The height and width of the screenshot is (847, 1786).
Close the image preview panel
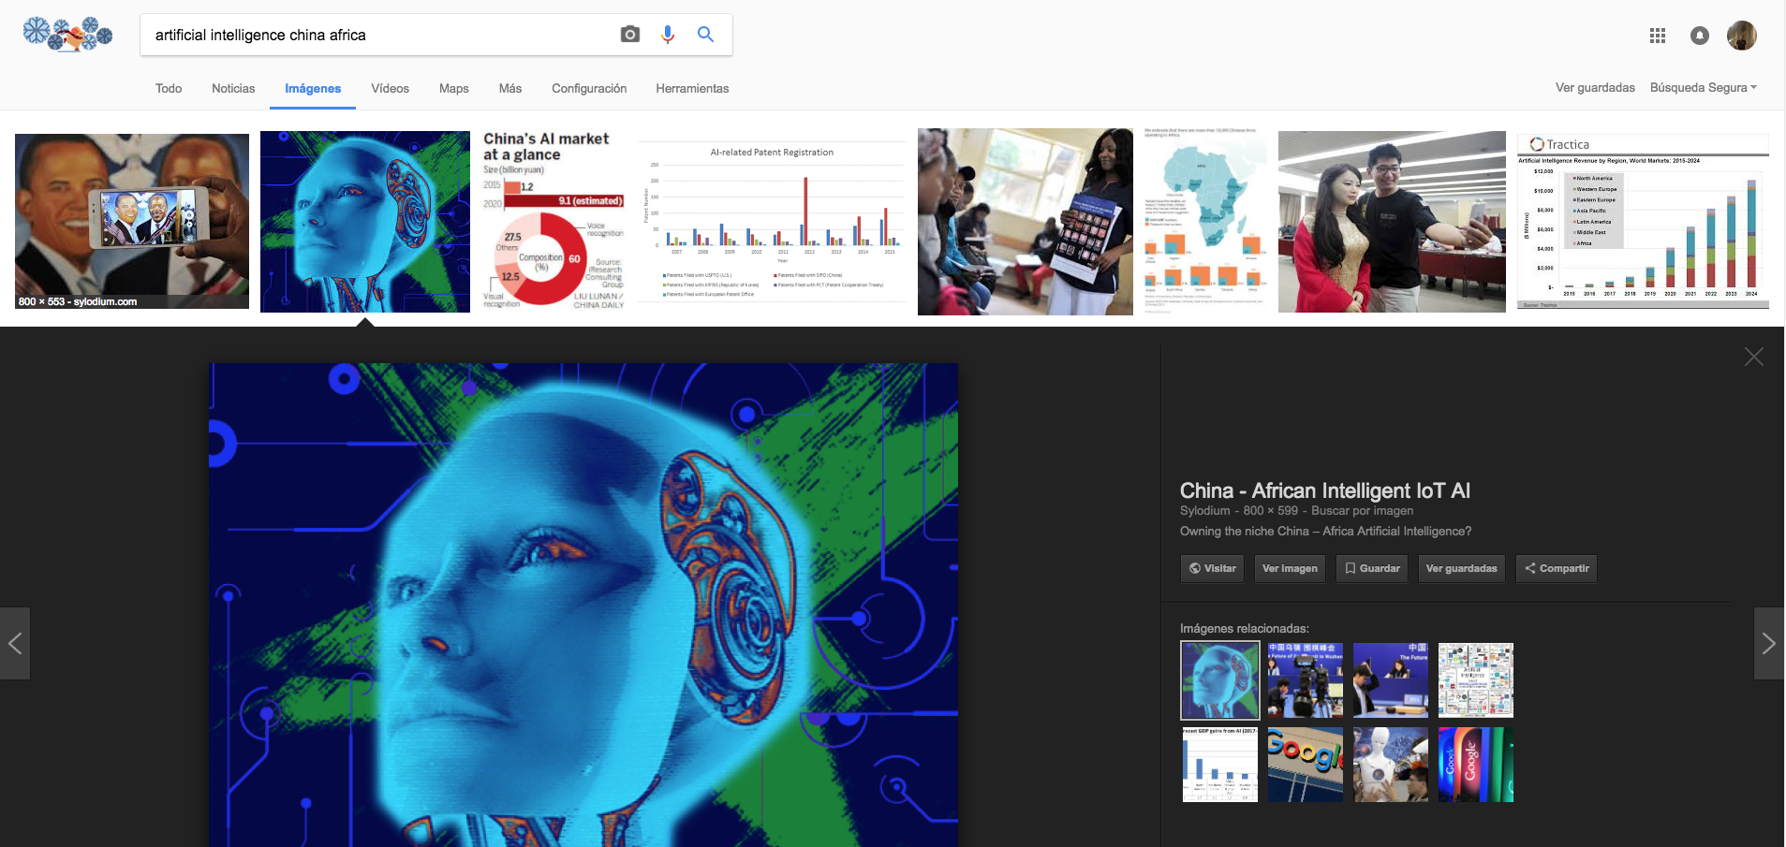pyautogui.click(x=1754, y=357)
